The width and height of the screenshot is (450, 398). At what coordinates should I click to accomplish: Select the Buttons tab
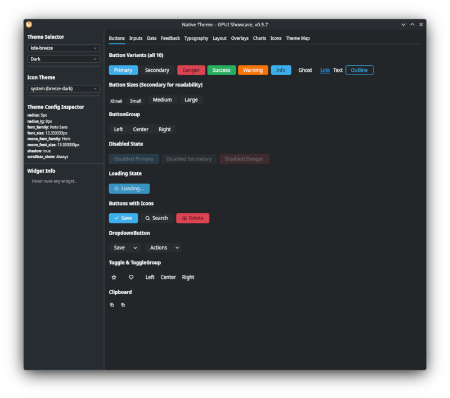117,38
